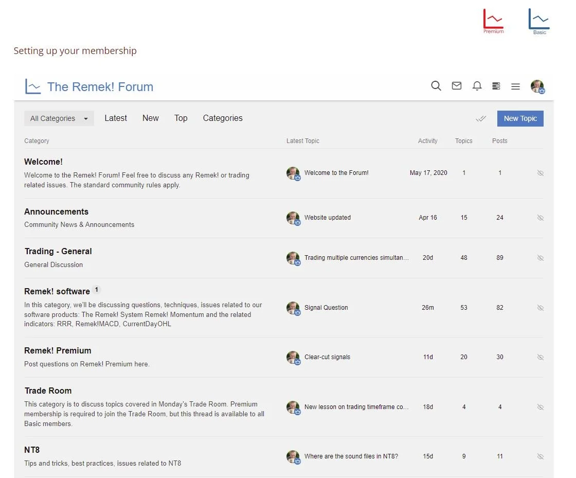The image size is (576, 478).
Task: Toggle visibility eye for Announcements category
Action: (x=541, y=218)
